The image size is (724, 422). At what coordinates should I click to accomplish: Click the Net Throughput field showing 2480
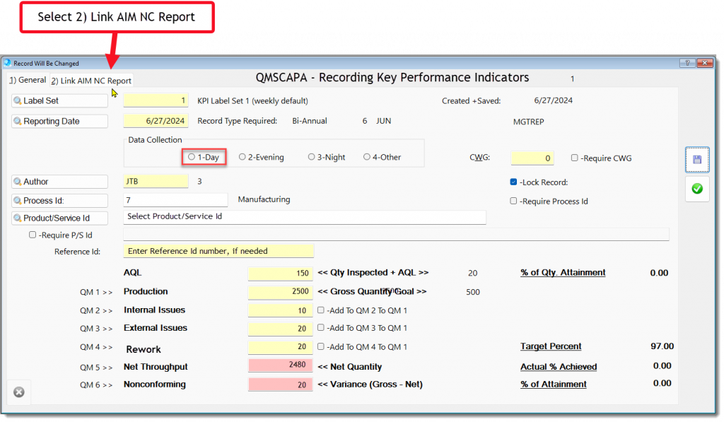tap(280, 365)
